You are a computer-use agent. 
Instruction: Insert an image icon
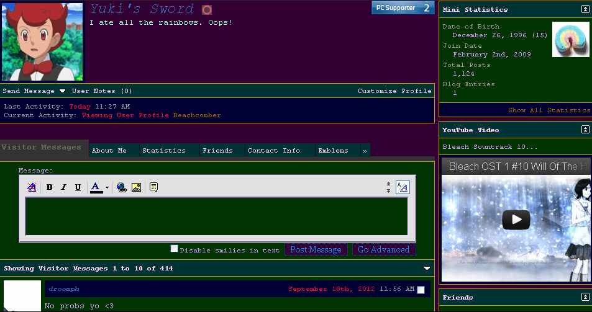[136, 187]
